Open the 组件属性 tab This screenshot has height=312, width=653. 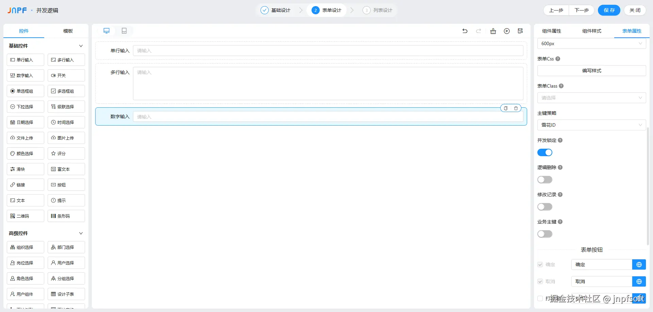coord(552,31)
